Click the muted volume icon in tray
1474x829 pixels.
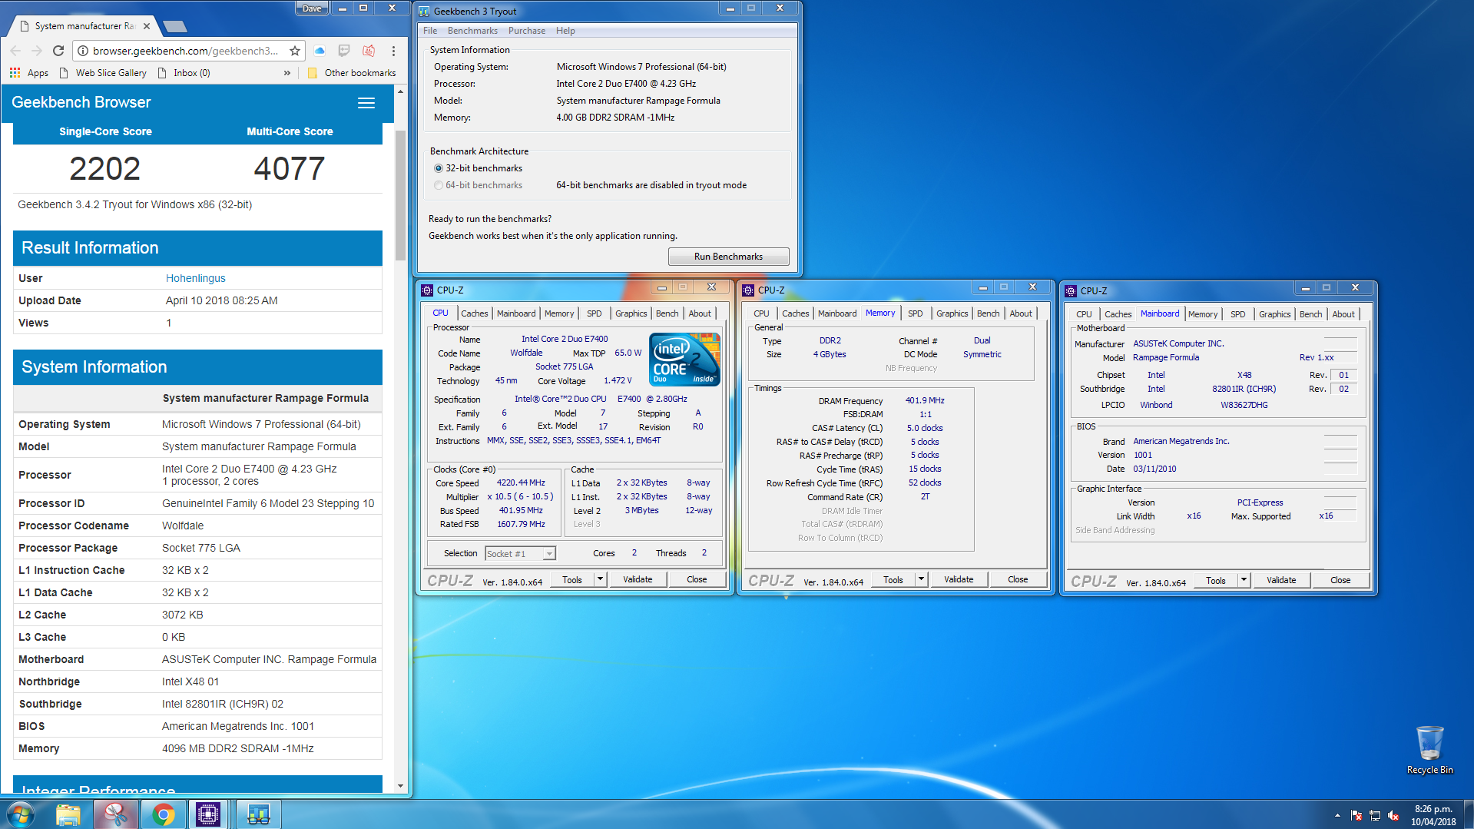[1393, 815]
